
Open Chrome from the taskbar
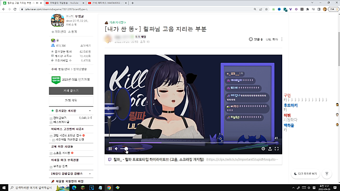tap(109, 188)
